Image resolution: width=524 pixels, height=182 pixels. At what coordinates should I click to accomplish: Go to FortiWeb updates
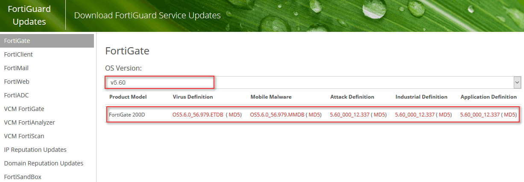pos(17,82)
